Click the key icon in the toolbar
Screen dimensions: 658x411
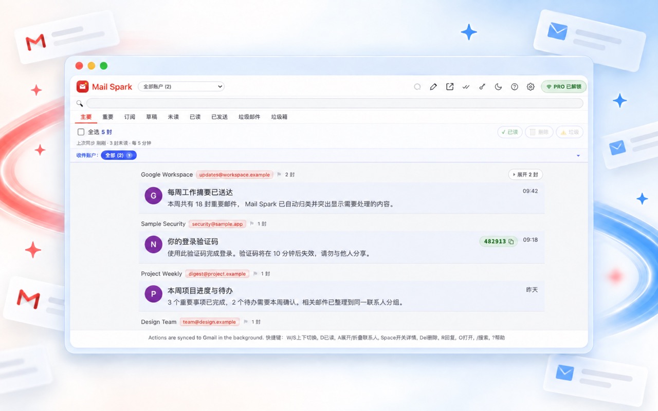pos(482,87)
